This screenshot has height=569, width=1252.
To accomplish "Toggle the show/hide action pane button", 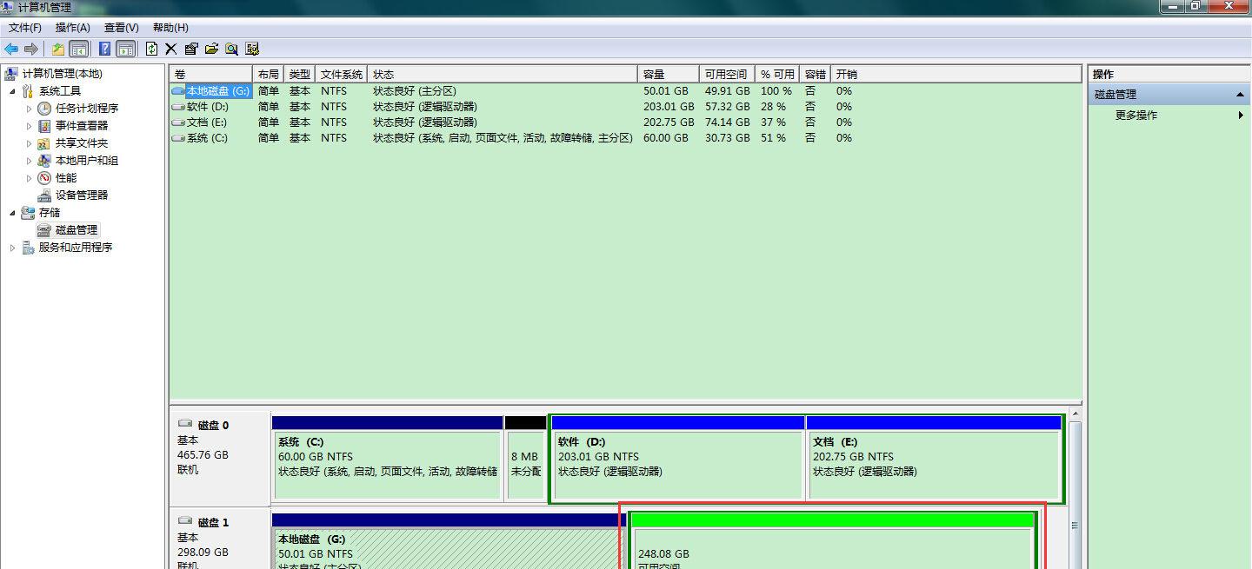I will point(126,49).
